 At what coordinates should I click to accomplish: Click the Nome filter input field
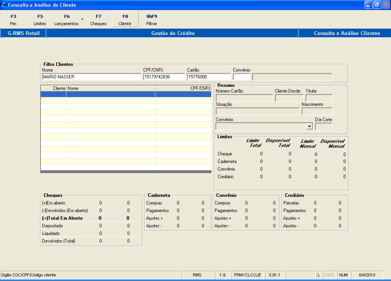(x=92, y=77)
